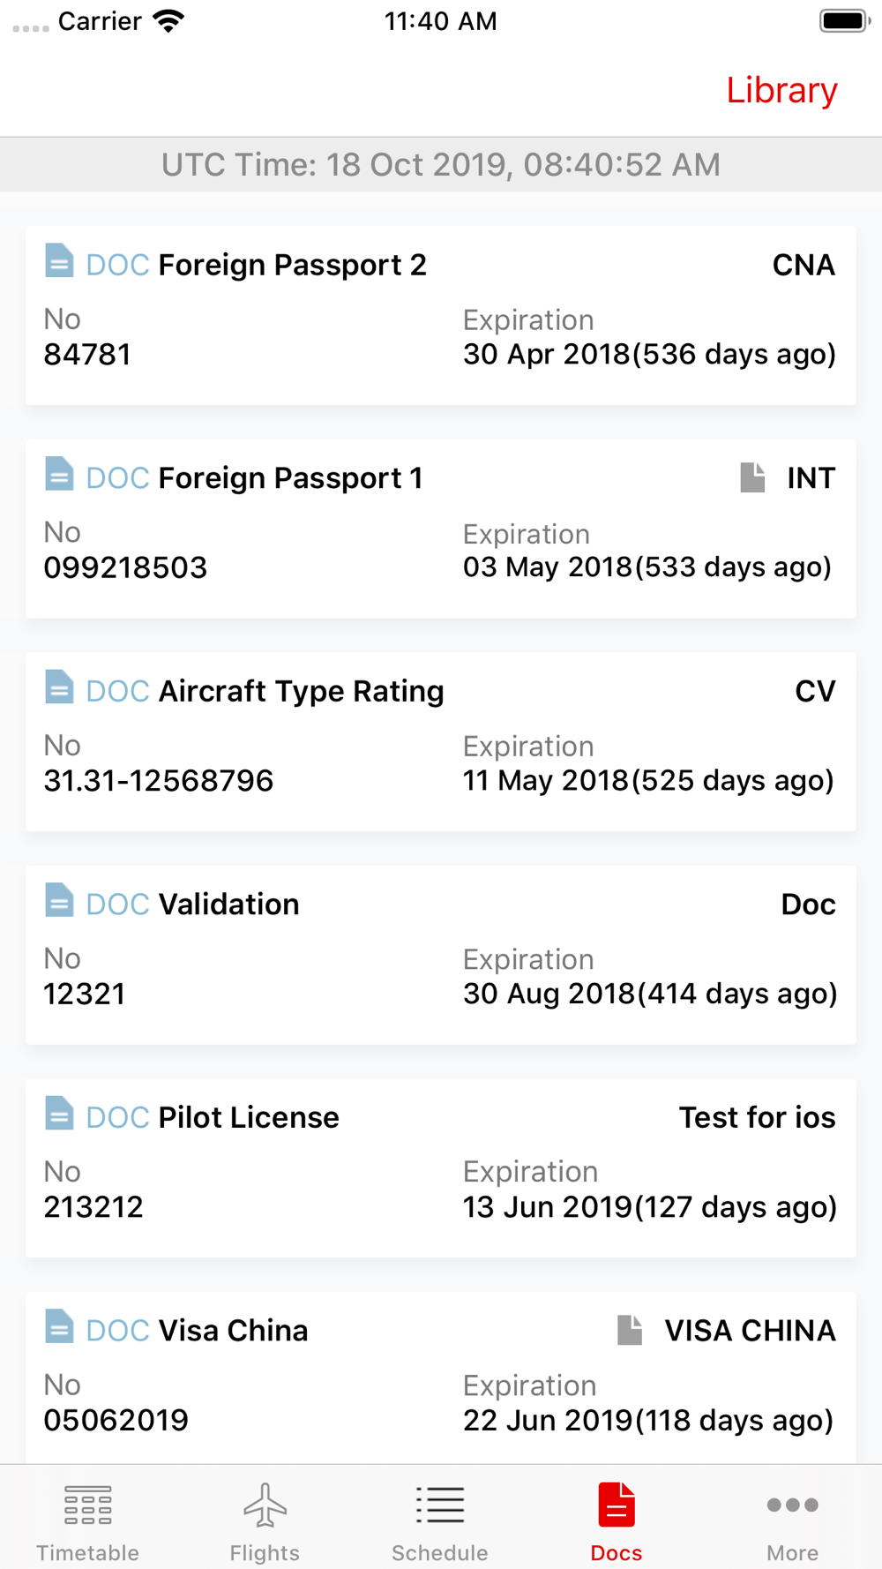The height and width of the screenshot is (1569, 882).
Task: Tap the Visa China attachment file icon
Action: tap(630, 1330)
